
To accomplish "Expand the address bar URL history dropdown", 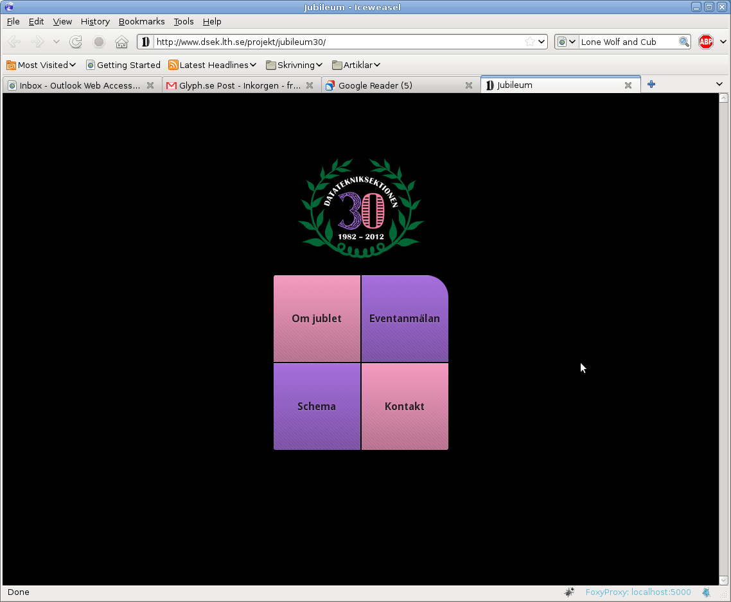I will coord(542,42).
